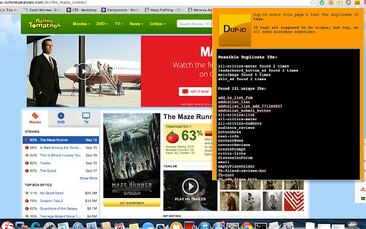Viewport: 366px width, 229px height.
Task: Click the Search Movies, TV input field
Action: click(x=194, y=24)
